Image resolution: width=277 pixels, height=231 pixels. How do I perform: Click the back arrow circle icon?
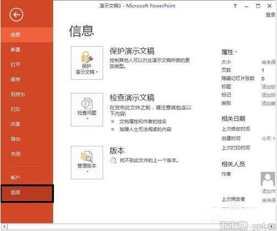click(x=16, y=15)
